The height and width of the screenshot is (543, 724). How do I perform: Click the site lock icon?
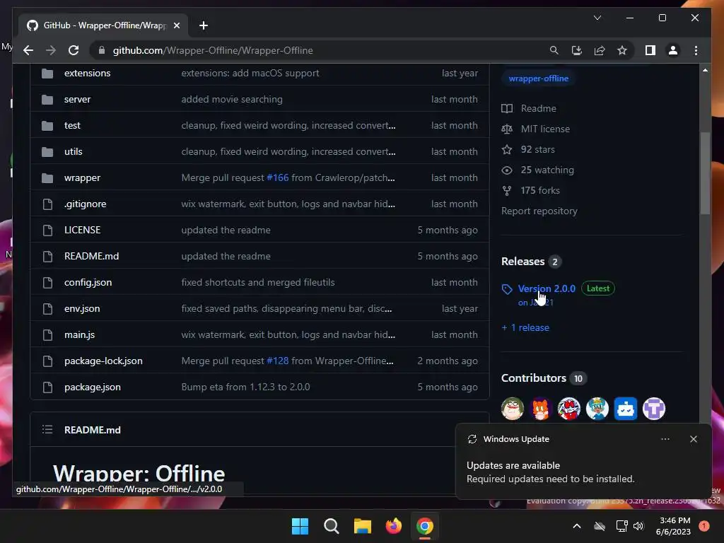tap(102, 50)
